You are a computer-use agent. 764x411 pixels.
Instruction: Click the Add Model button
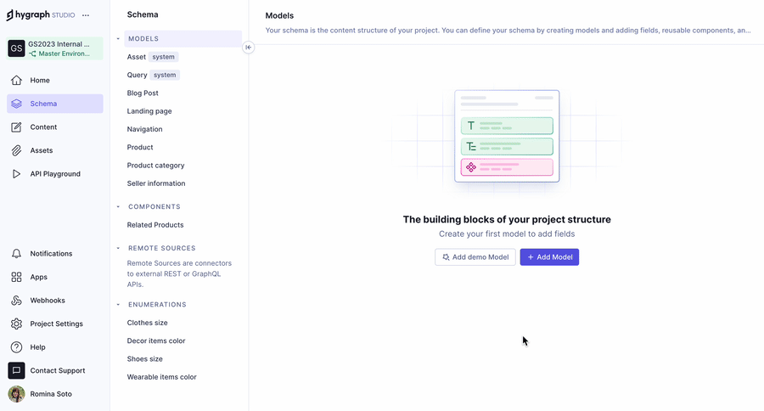pyautogui.click(x=549, y=257)
